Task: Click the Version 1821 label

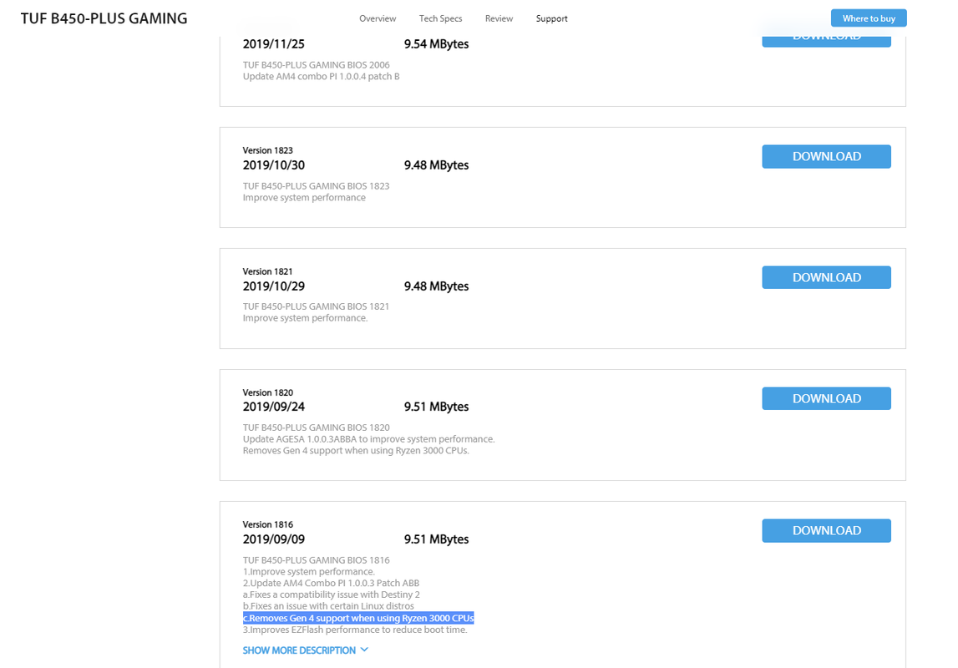Action: click(x=267, y=271)
